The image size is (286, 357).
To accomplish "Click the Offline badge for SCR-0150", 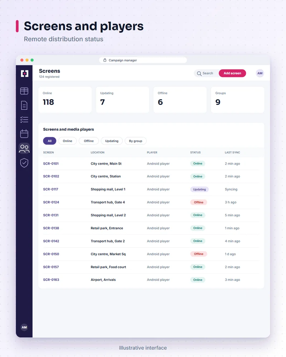I will pos(199,254).
